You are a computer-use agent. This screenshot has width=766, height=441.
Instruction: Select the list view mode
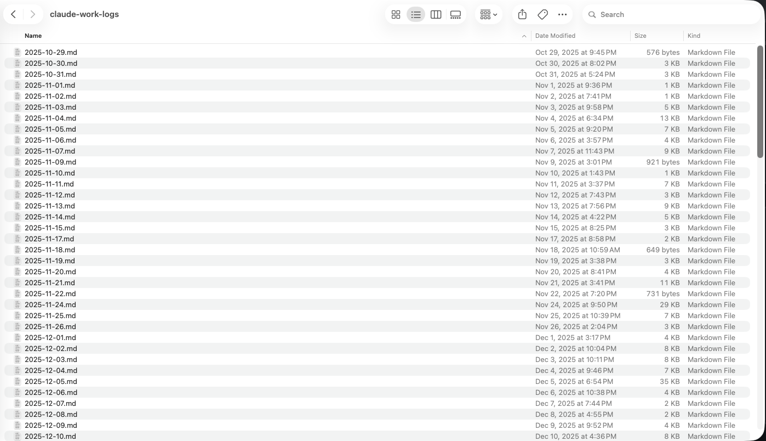tap(416, 15)
